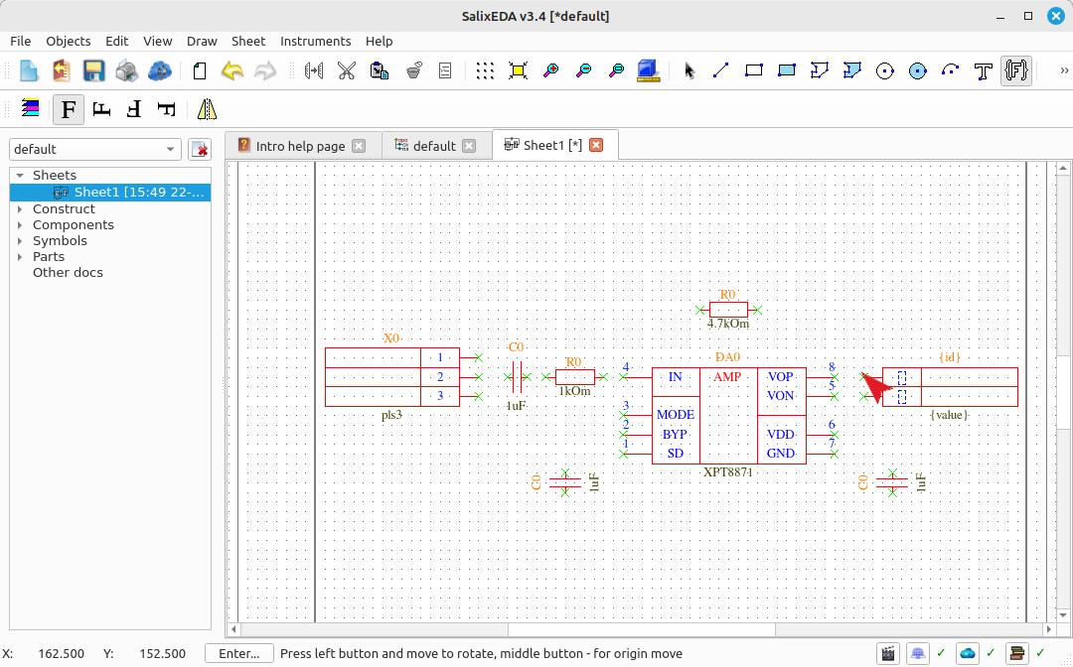Image resolution: width=1073 pixels, height=667 pixels.
Task: Click the paste clipboard icon
Action: point(380,71)
